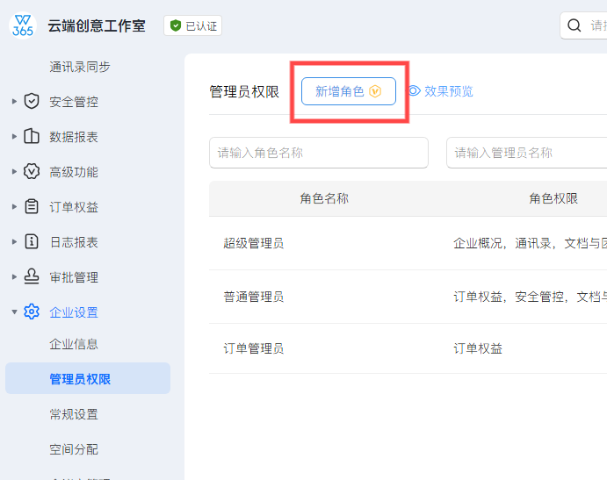Open 空间分配 settings page

(x=74, y=449)
